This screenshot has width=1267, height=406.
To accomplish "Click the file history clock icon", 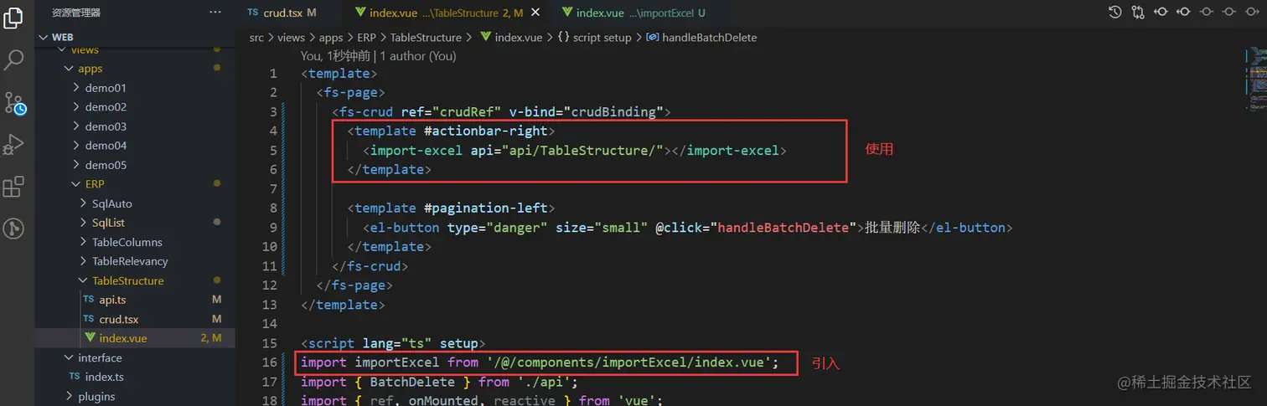I will click(1115, 13).
